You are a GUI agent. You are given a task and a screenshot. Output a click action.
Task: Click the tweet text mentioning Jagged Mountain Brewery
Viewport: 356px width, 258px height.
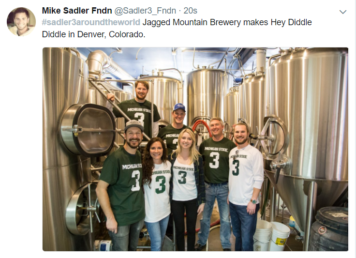coord(177,28)
